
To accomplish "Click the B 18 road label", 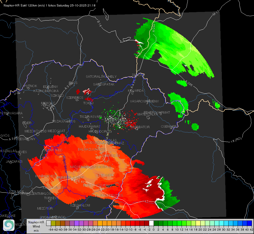I will point(99,24).
